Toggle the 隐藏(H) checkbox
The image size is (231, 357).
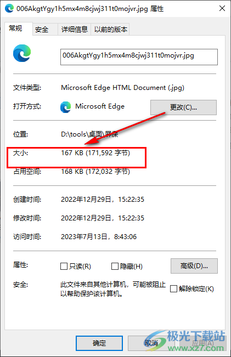tap(115, 266)
